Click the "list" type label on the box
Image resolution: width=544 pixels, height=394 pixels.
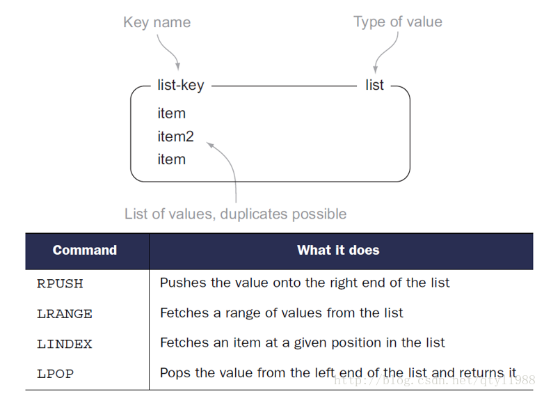(374, 85)
